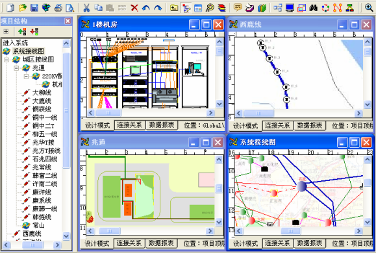Click the binoculars find icon
376x253 pixels.
314,8
